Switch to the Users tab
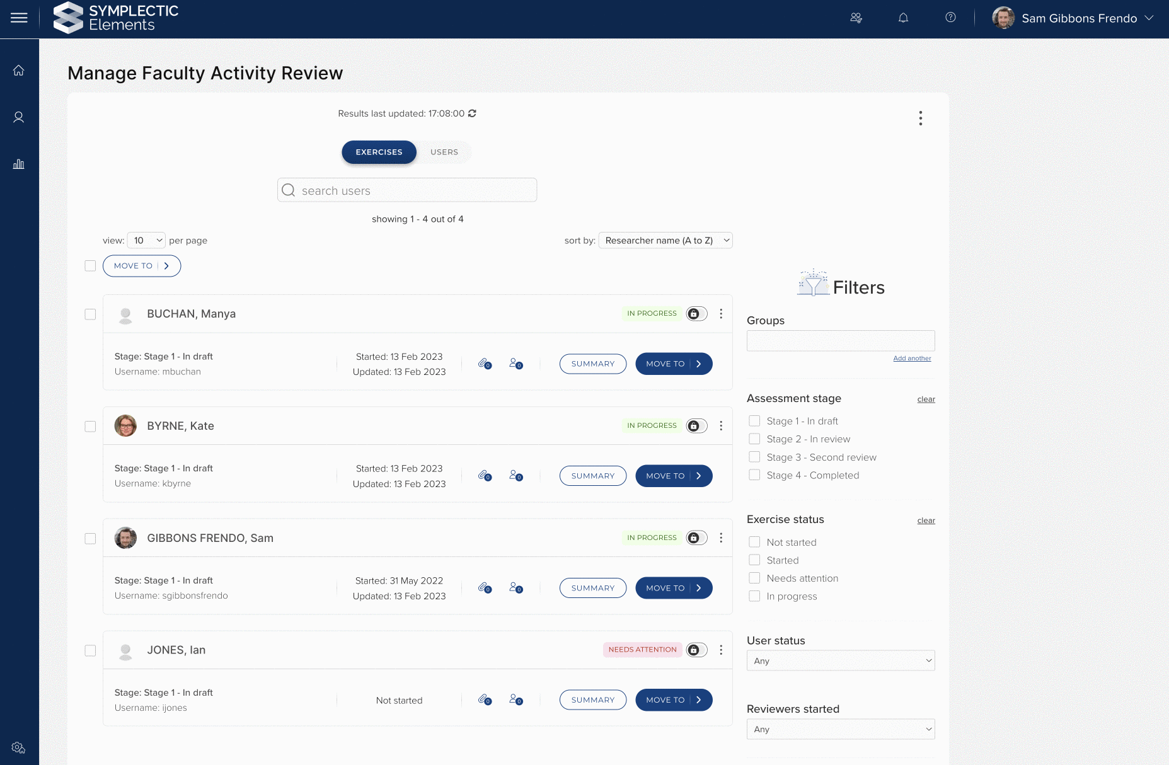Screen dimensions: 1169x765 [444, 152]
